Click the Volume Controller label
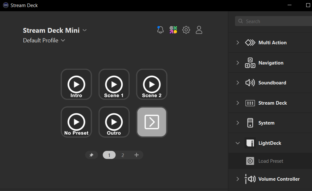 [279, 179]
